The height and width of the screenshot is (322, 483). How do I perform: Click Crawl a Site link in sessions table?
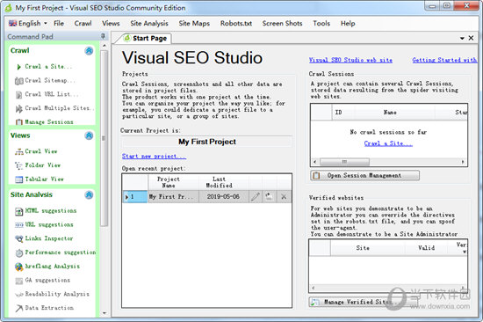(x=388, y=143)
